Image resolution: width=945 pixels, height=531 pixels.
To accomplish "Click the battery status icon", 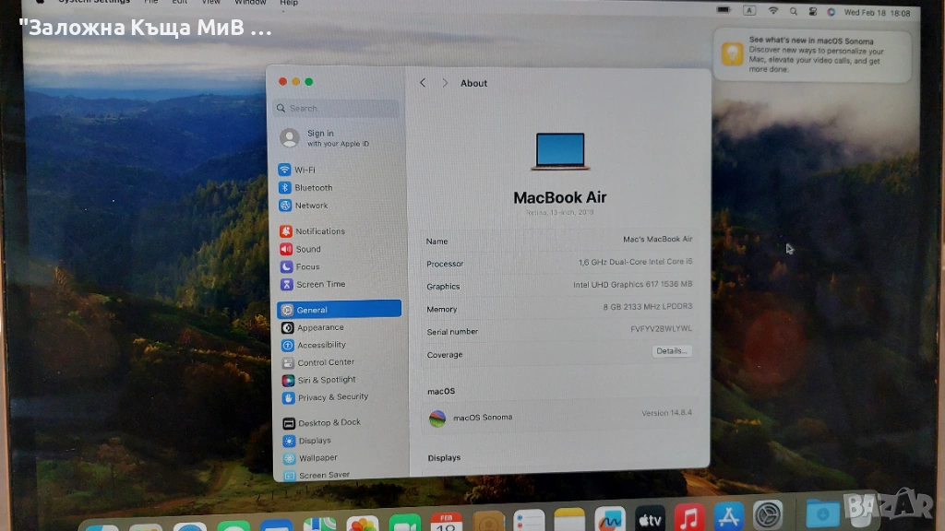I will coord(724,10).
